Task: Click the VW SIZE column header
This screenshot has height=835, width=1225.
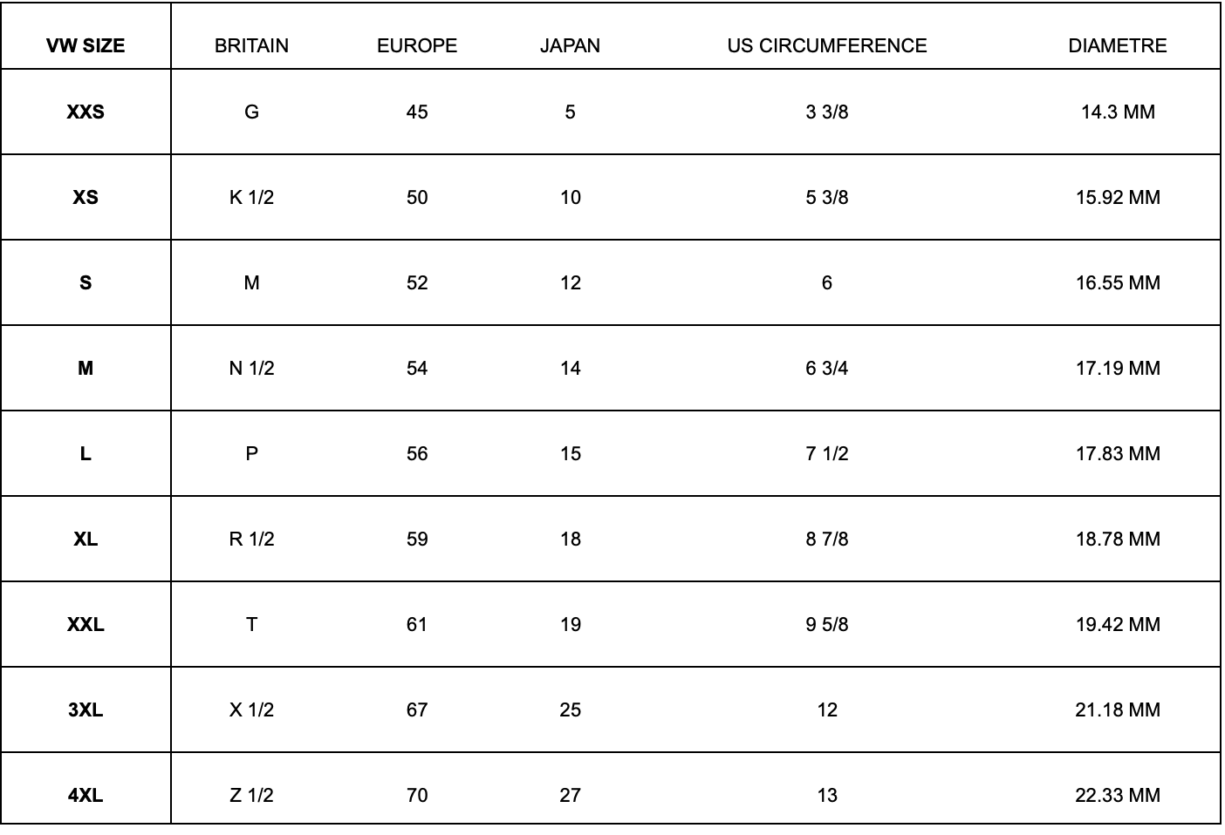Action: 86,45
